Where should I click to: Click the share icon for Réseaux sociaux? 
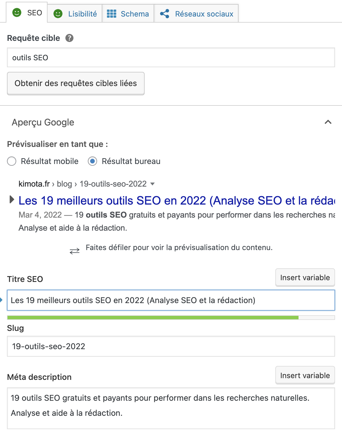click(x=165, y=14)
